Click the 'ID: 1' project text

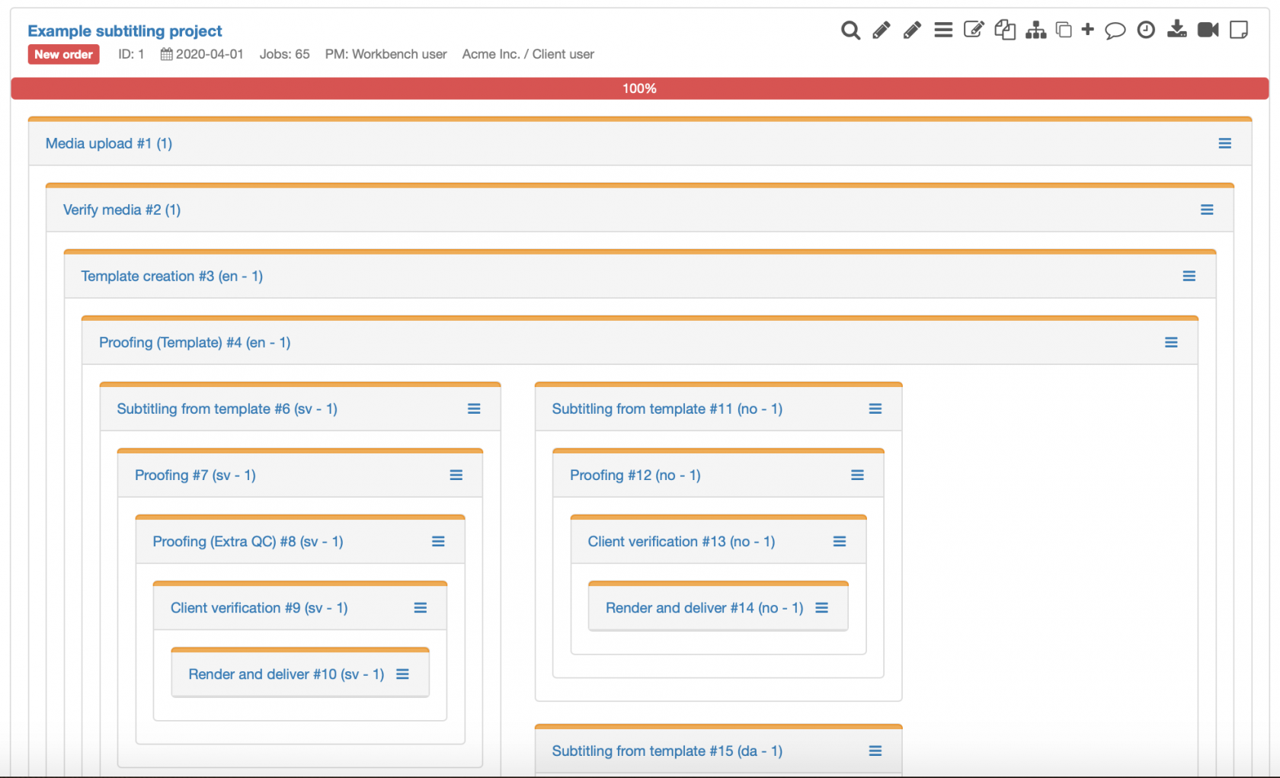[x=131, y=54]
